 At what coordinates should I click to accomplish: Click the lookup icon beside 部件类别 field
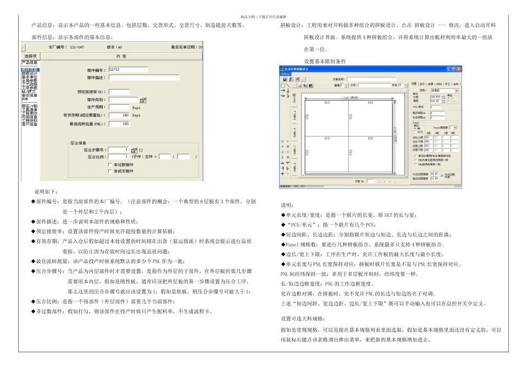[142, 100]
